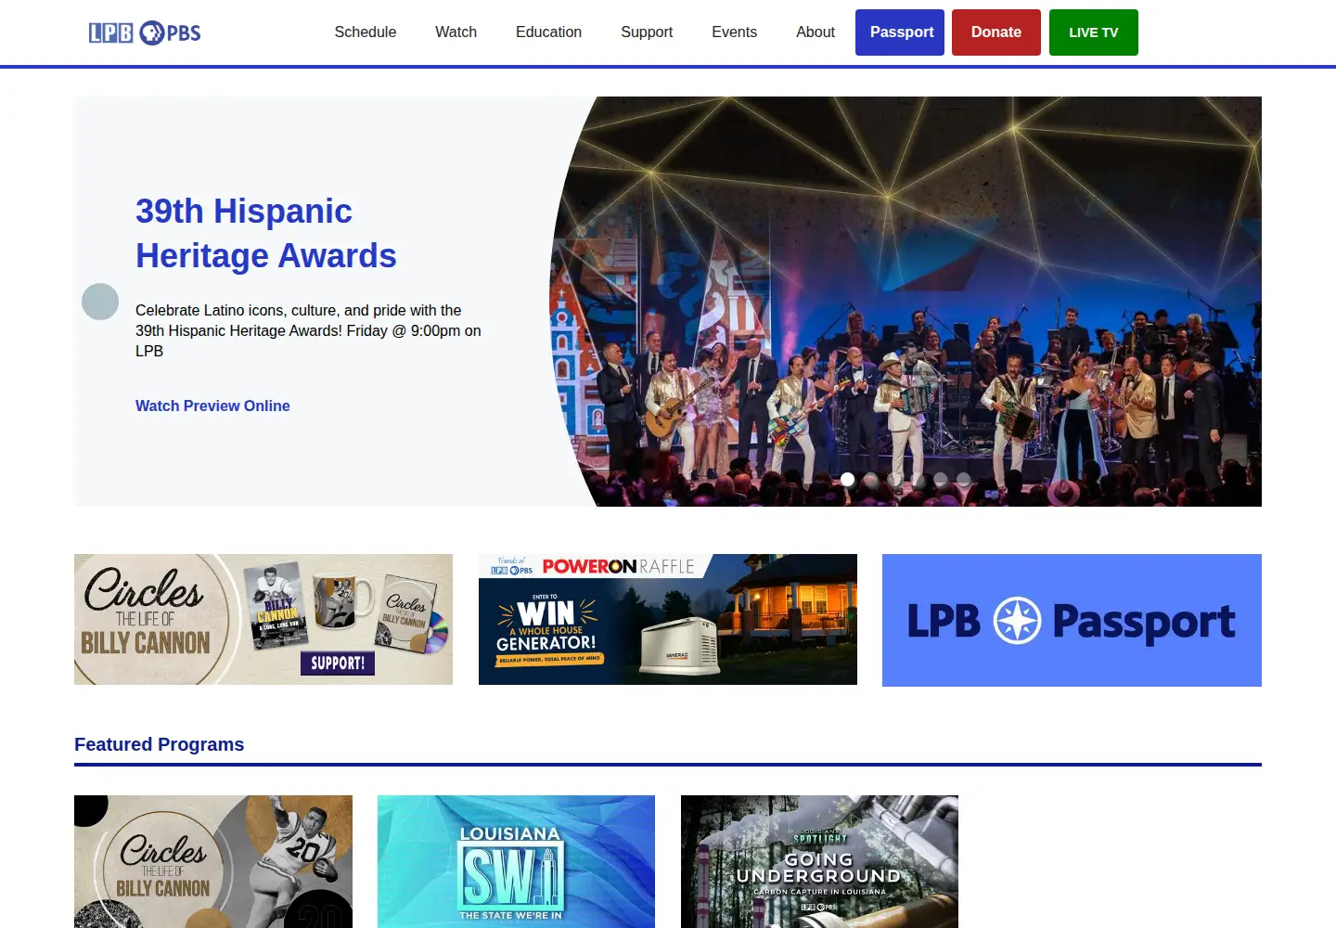Image resolution: width=1336 pixels, height=928 pixels.
Task: Click the gray circular previous-slide button
Action: pyautogui.click(x=100, y=302)
